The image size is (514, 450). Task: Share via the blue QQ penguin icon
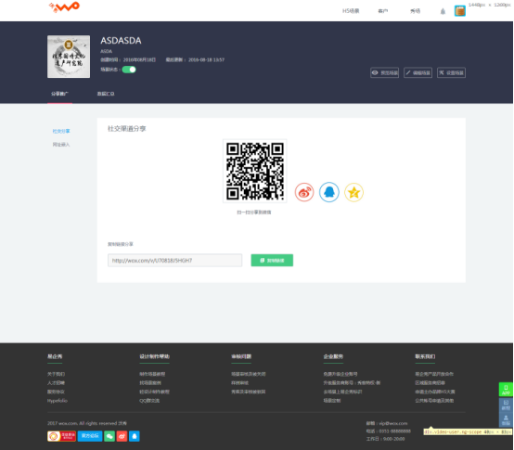329,192
